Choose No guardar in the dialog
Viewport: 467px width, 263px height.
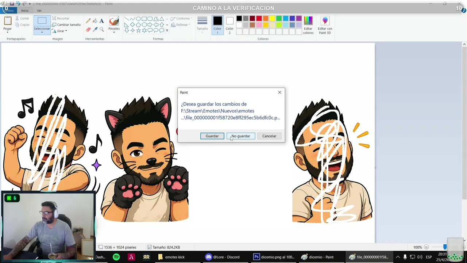click(241, 136)
